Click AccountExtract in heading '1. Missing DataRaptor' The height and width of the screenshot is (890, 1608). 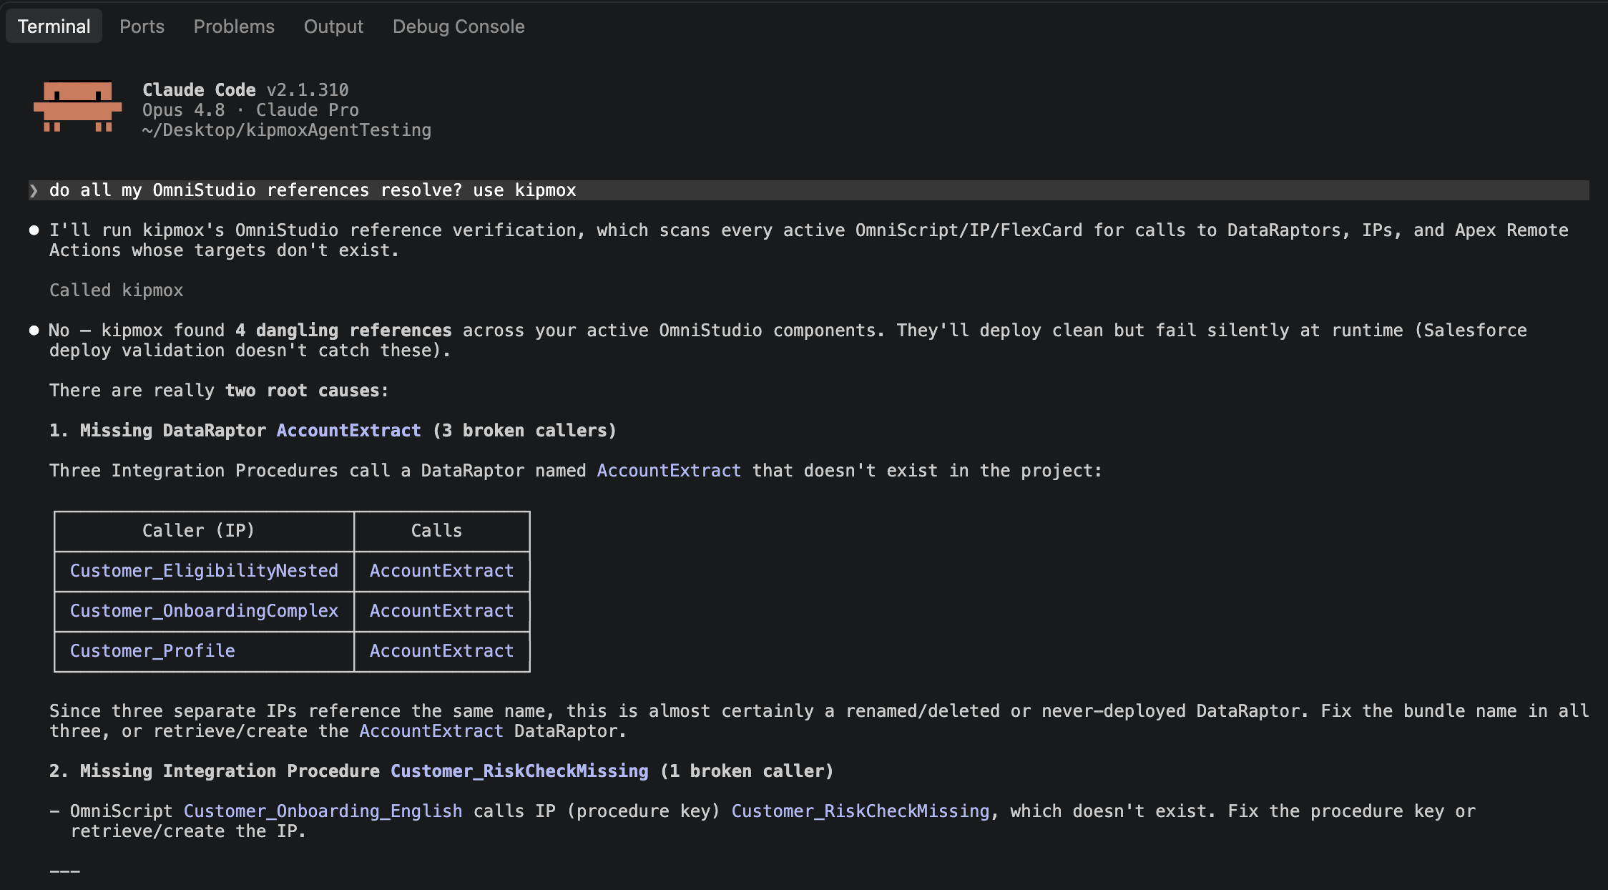pyautogui.click(x=349, y=431)
